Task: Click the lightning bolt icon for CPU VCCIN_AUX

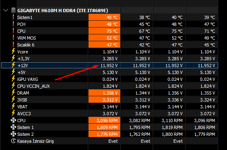Action: pyautogui.click(x=13, y=86)
